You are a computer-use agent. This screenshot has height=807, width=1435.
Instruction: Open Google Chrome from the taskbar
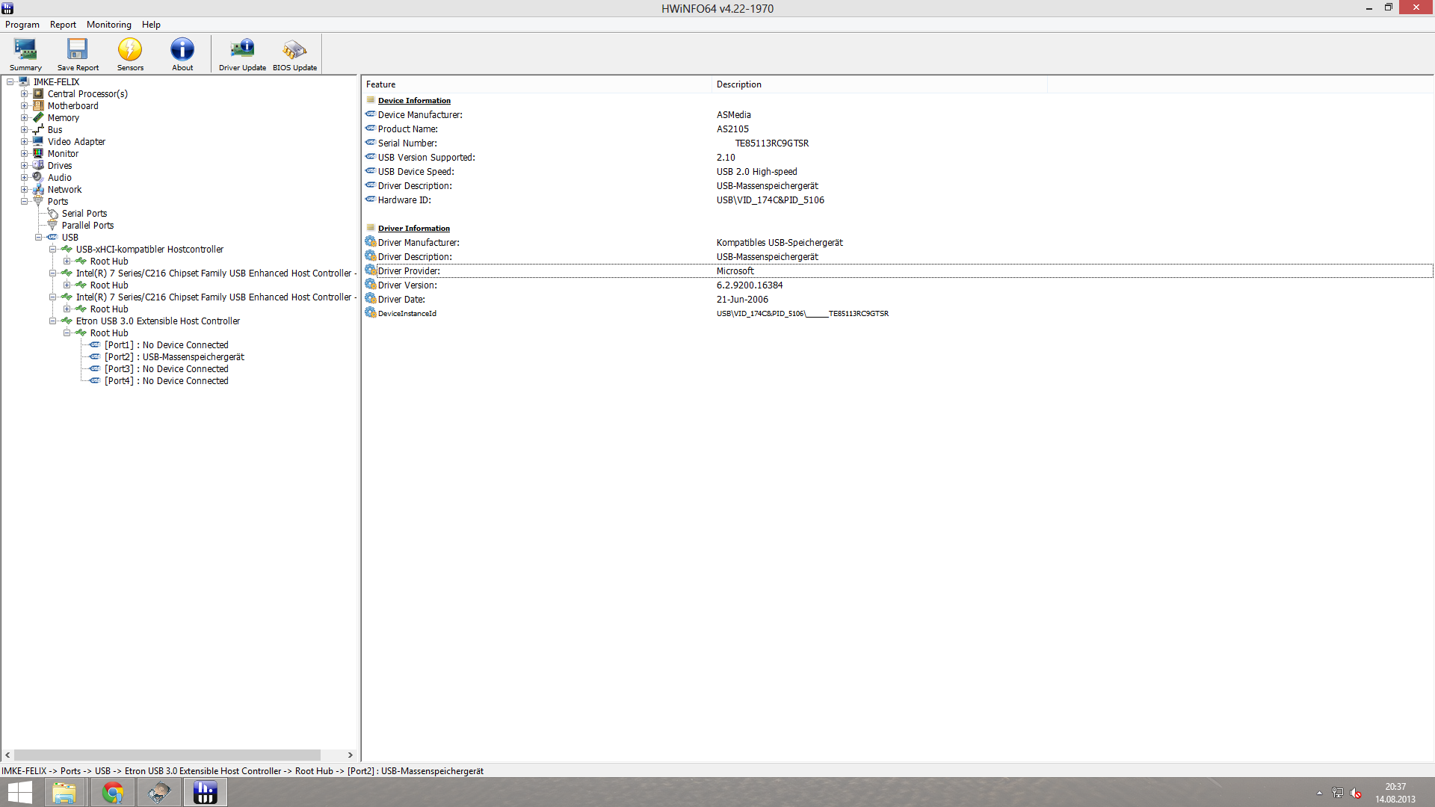pyautogui.click(x=113, y=792)
